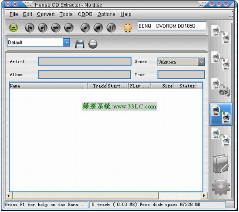
Task: Open the Options menu
Action: 106,14
